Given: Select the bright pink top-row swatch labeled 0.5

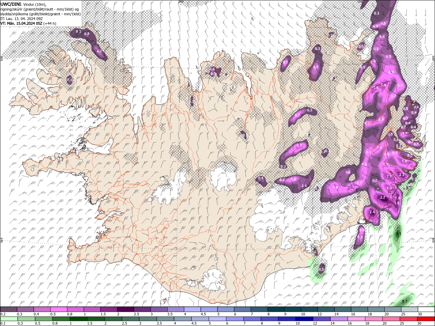Looking at the screenshot, I should tap(59, 309).
